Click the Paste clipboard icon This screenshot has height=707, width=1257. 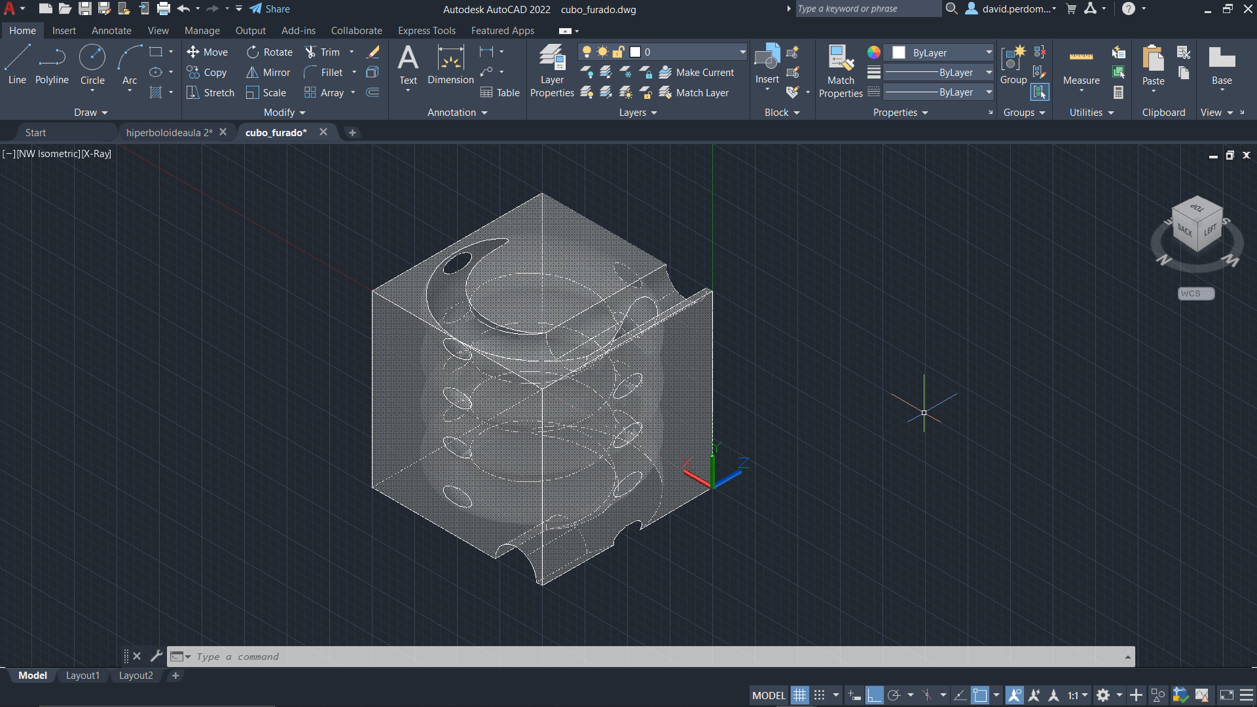tap(1153, 58)
